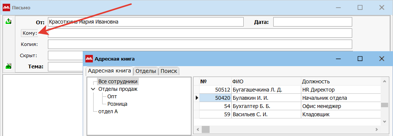Screen dimensions: 393x136
Task: Click the horizontal scrollbar thumb of the employee grid
Action: pyautogui.click(x=205, y=129)
